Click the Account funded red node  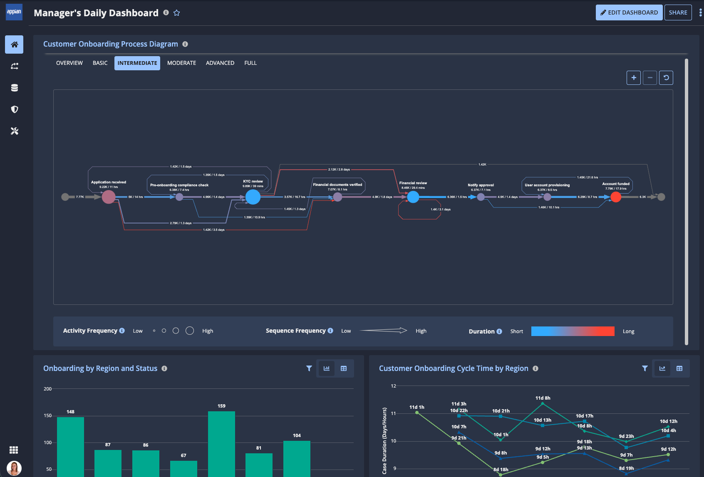(x=616, y=197)
